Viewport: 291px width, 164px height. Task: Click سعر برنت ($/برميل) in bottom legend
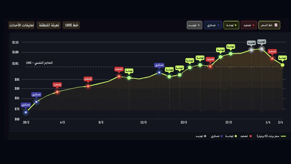[271, 136]
